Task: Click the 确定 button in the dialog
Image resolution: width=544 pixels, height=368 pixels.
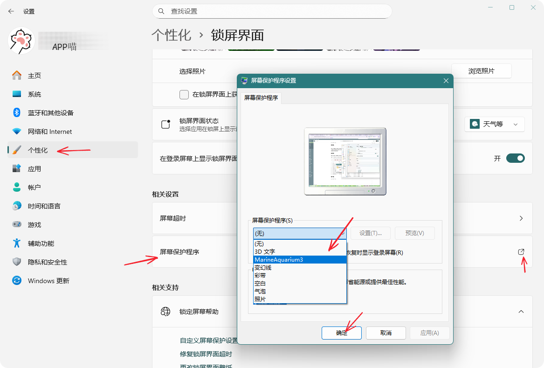Action: [x=342, y=333]
